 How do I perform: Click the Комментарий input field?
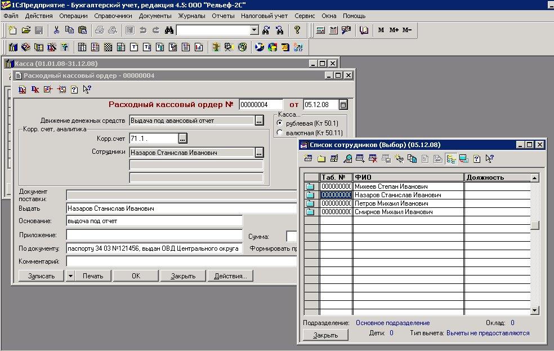tap(181, 261)
